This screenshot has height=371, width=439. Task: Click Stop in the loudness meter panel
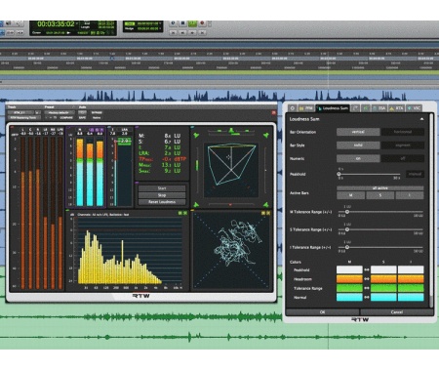pyautogui.click(x=162, y=195)
